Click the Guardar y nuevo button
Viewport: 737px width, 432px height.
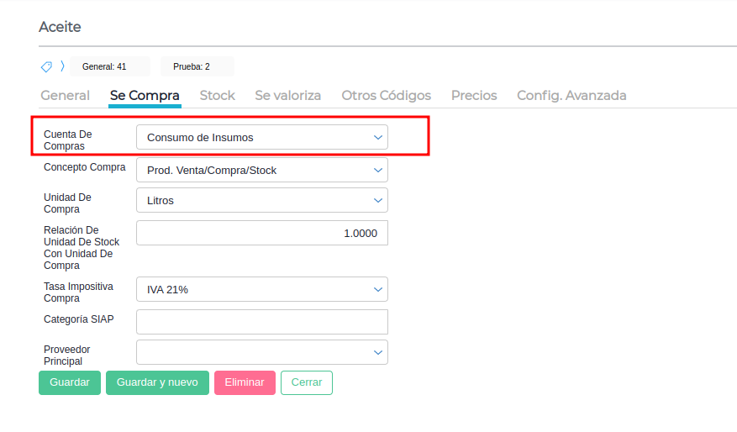pos(157,382)
